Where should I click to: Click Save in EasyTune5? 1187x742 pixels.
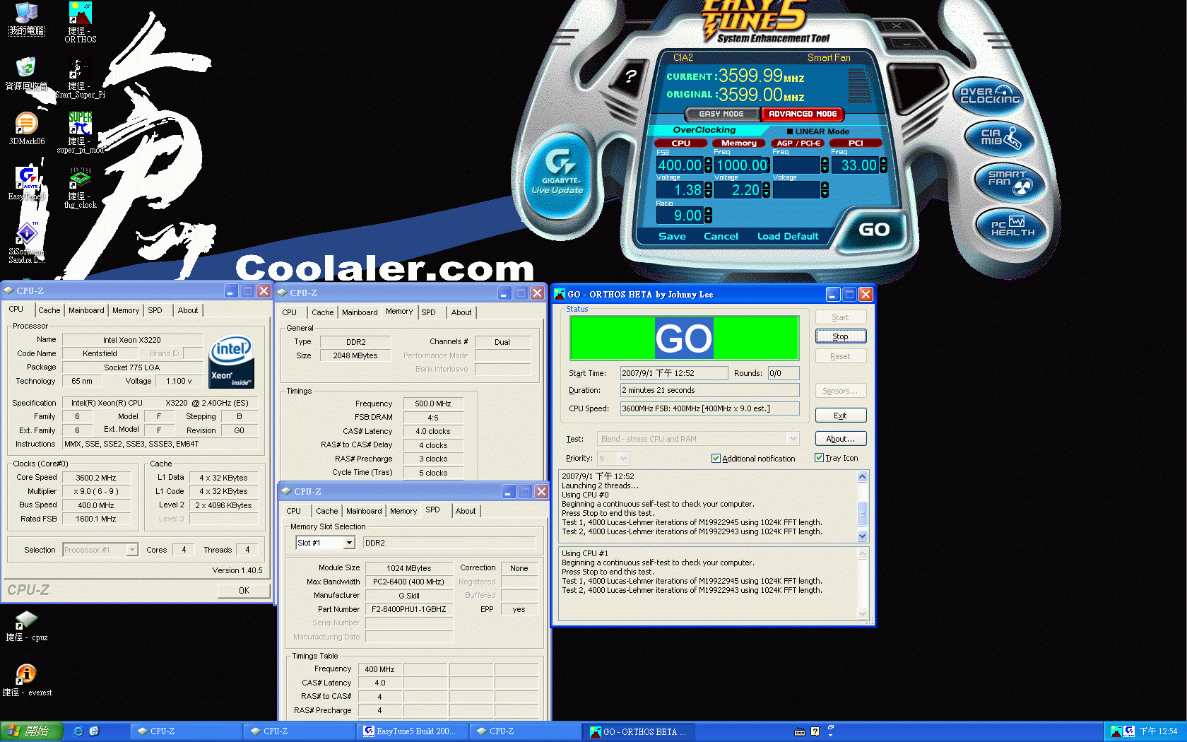coord(672,237)
